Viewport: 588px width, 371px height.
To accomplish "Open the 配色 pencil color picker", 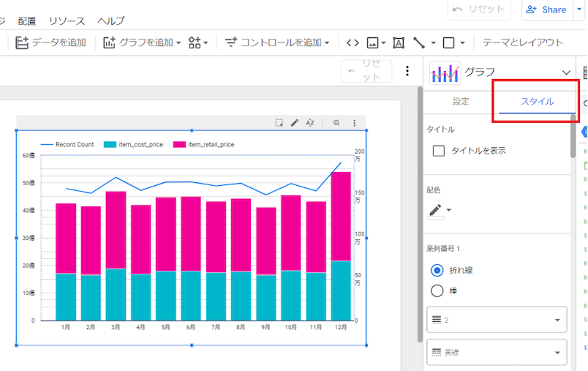I will tap(440, 211).
